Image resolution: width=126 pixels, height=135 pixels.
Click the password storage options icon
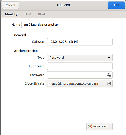click(109, 75)
